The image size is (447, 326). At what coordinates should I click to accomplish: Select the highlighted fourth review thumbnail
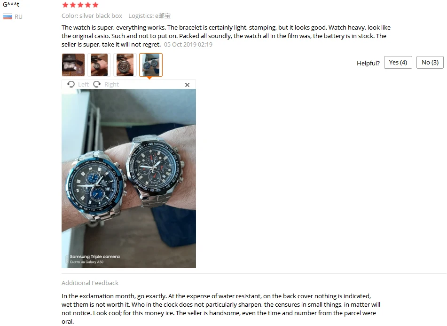click(151, 65)
